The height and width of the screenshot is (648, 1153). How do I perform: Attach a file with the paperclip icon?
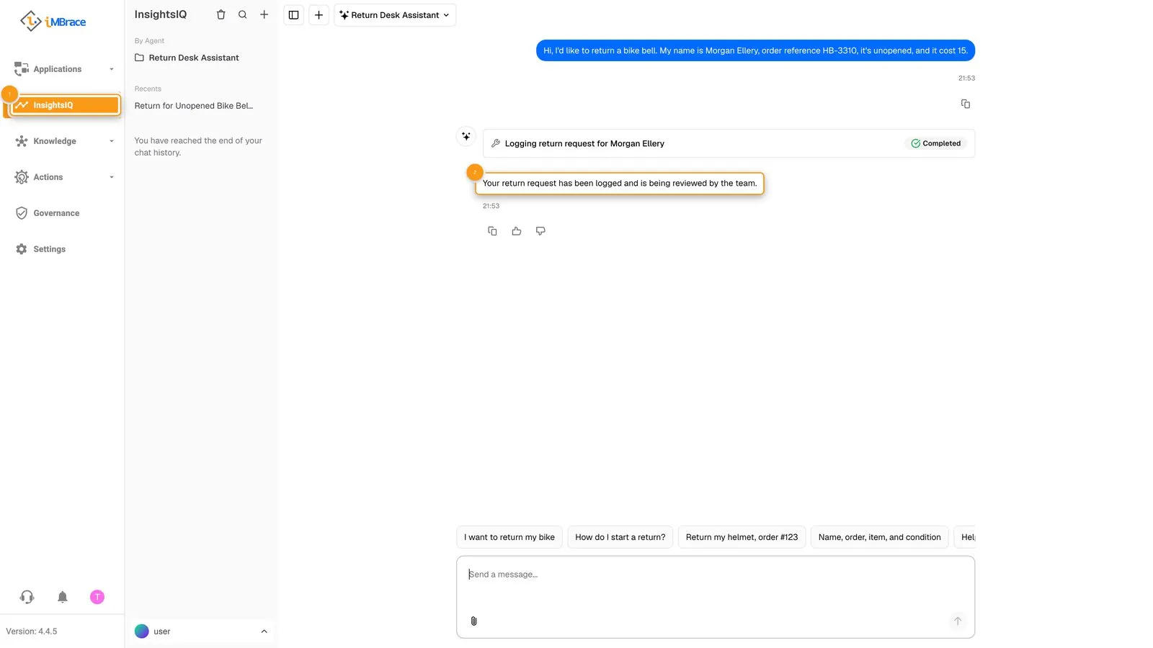pyautogui.click(x=473, y=621)
